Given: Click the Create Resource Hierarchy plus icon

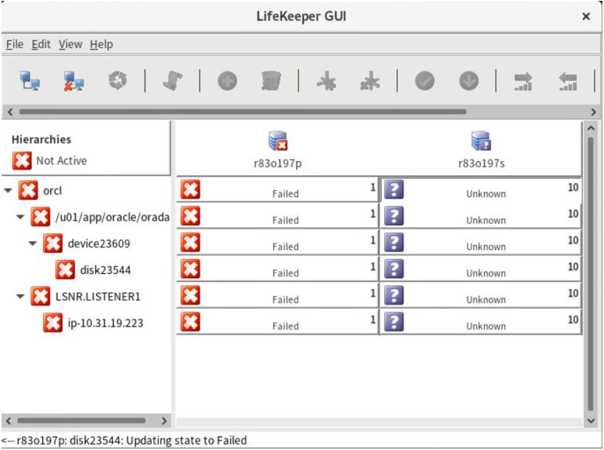Looking at the screenshot, I should (227, 81).
